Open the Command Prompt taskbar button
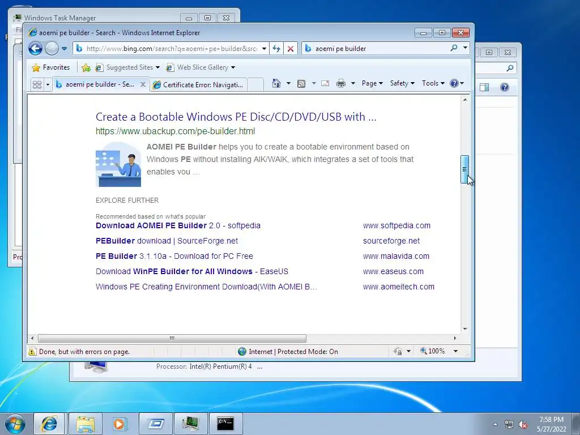Screen dimensions: 580x435 (x=225, y=424)
